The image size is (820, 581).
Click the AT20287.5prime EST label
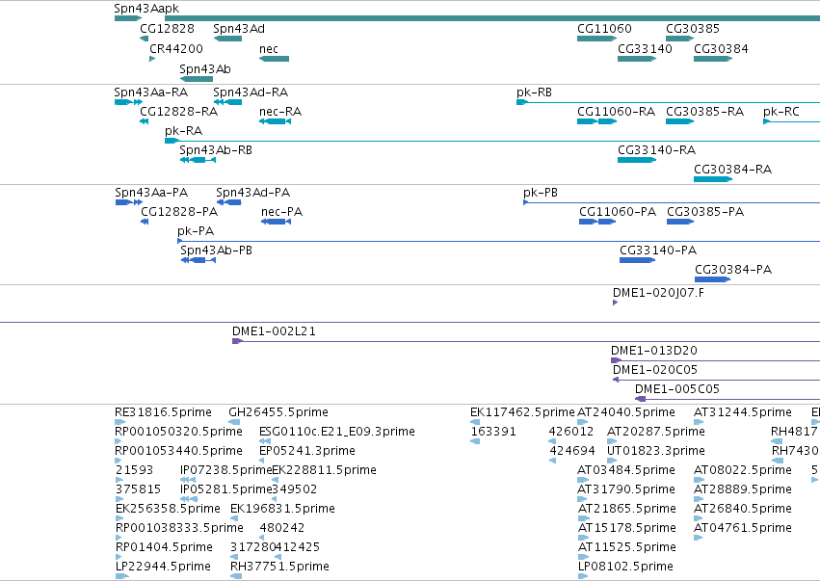pos(656,432)
